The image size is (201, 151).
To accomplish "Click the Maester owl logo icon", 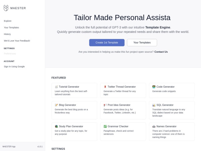I will [6, 8].
